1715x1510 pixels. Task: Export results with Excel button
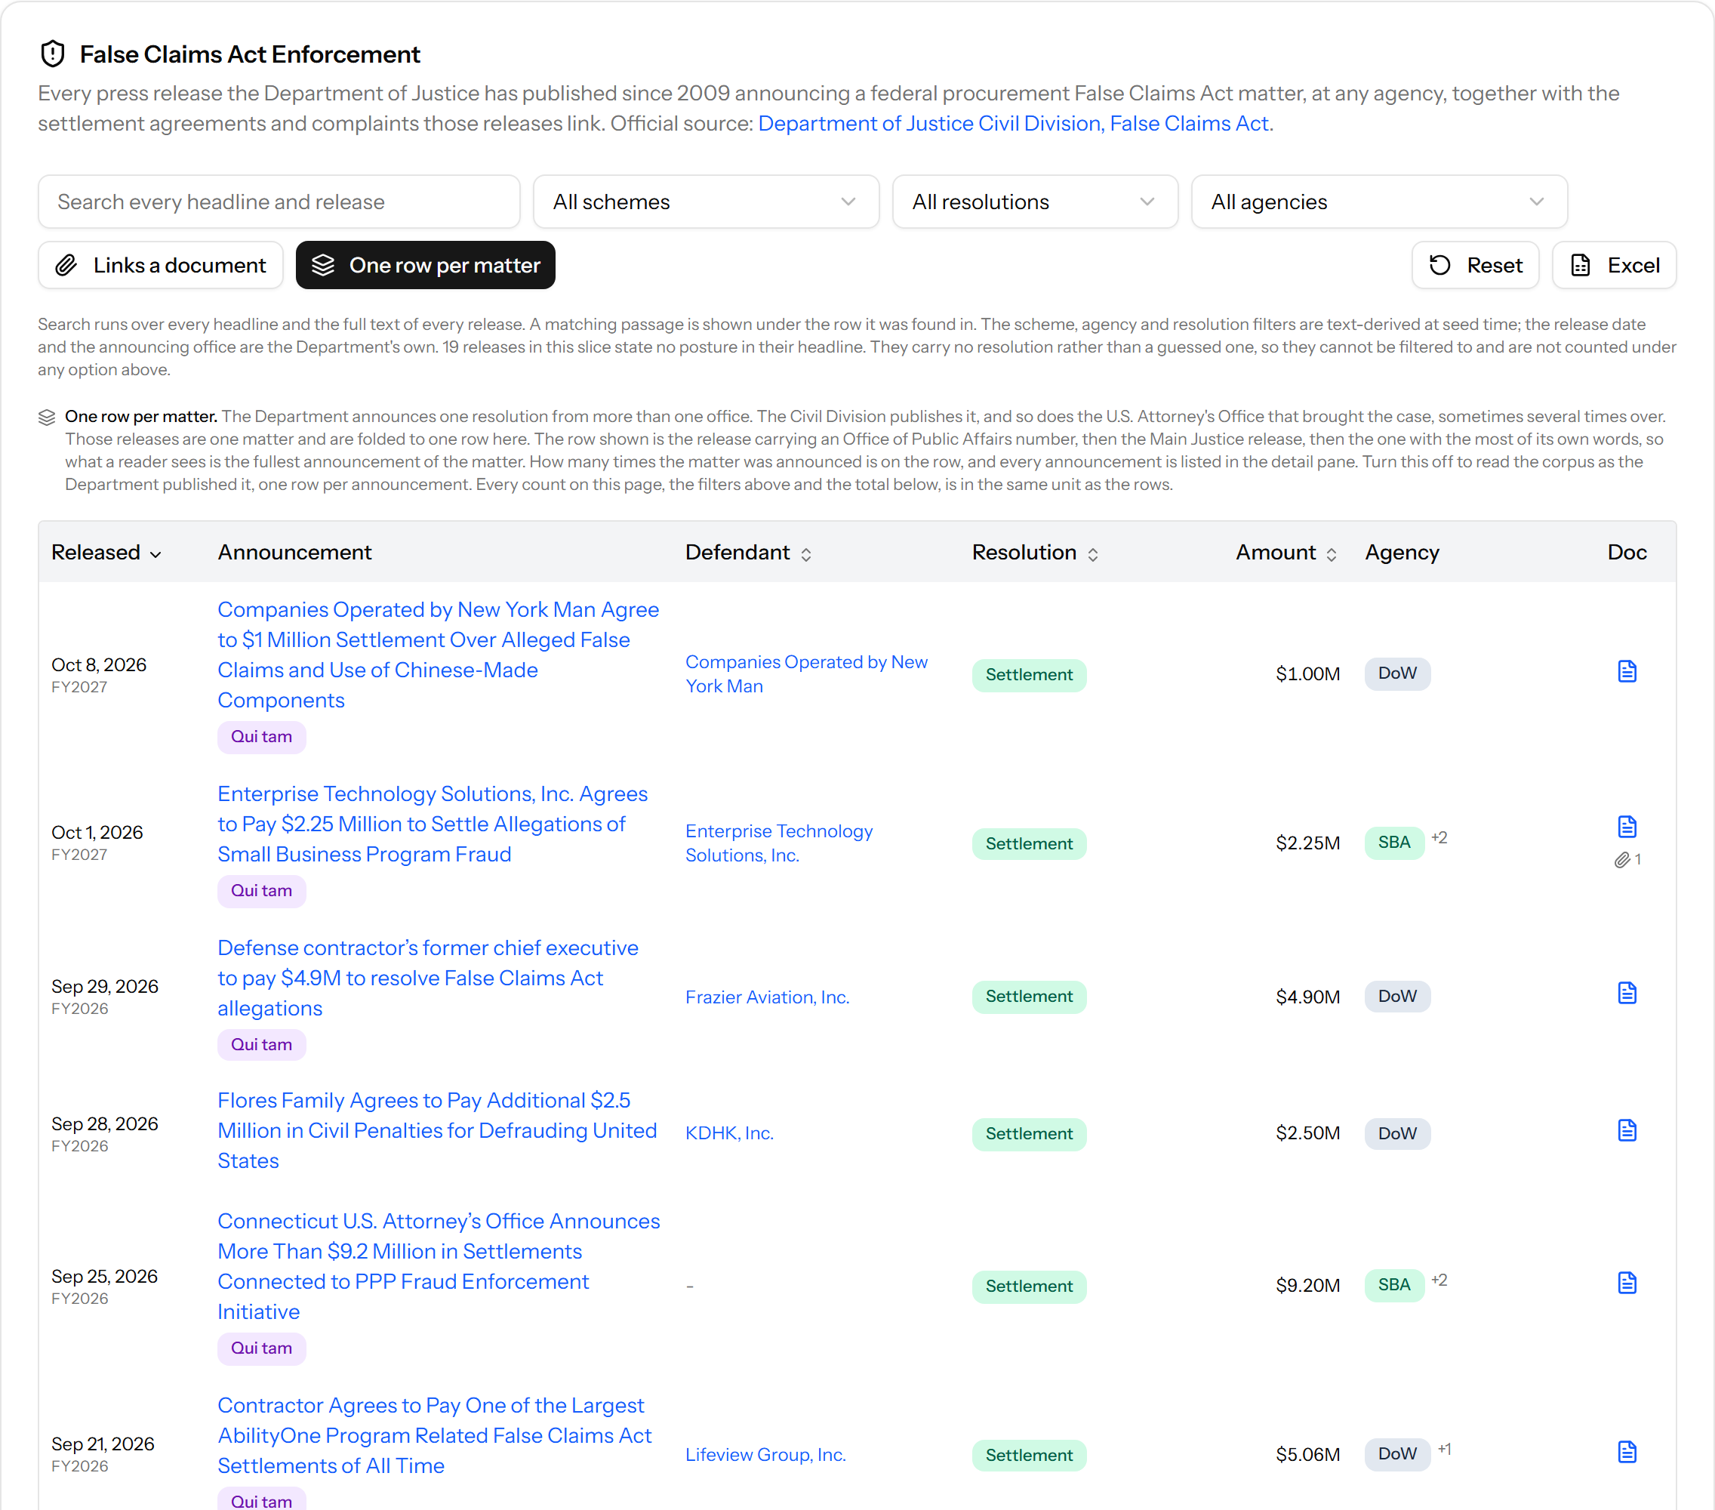coord(1614,265)
